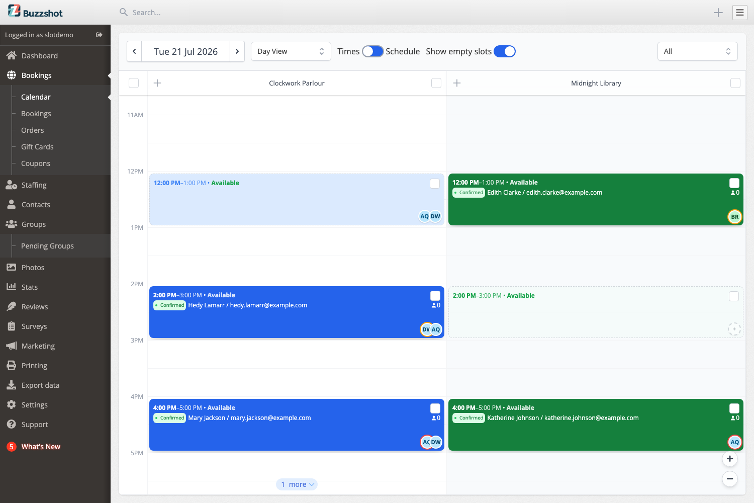754x503 pixels.
Task: Open the Day View dropdown
Action: (291, 51)
